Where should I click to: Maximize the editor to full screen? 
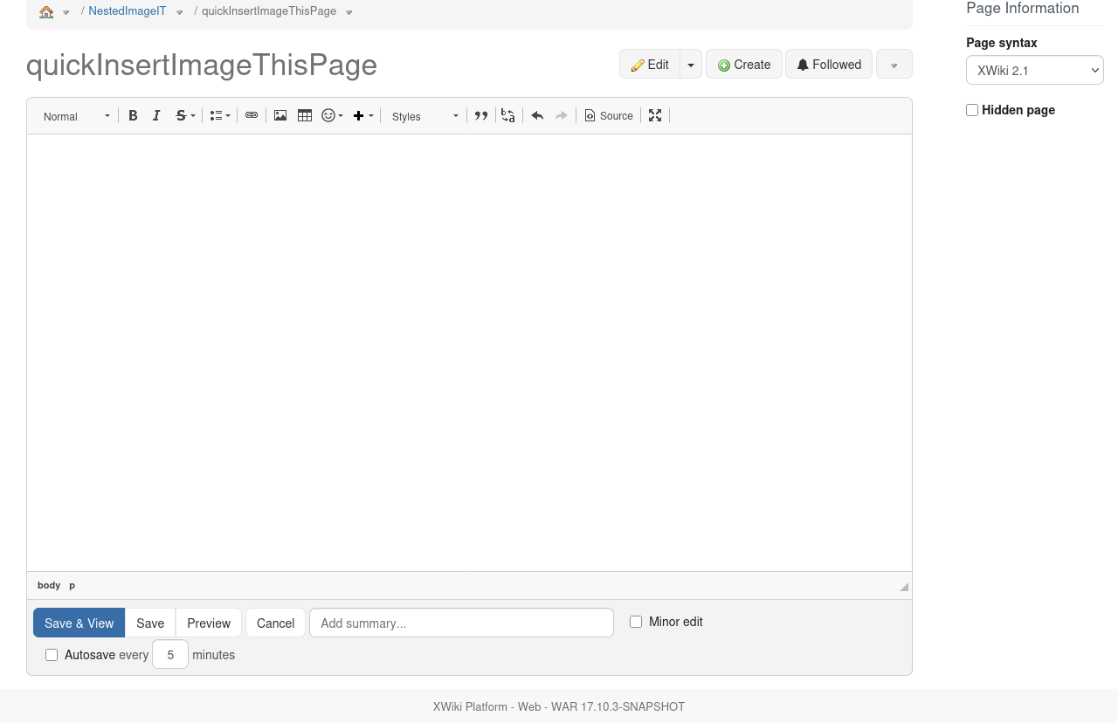[x=655, y=115]
